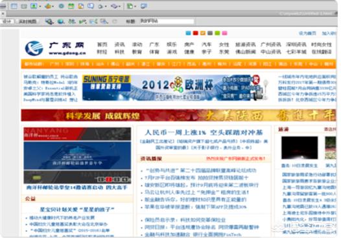Switch to 实时视图 (Live View)

pyautogui.click(x=27, y=21)
